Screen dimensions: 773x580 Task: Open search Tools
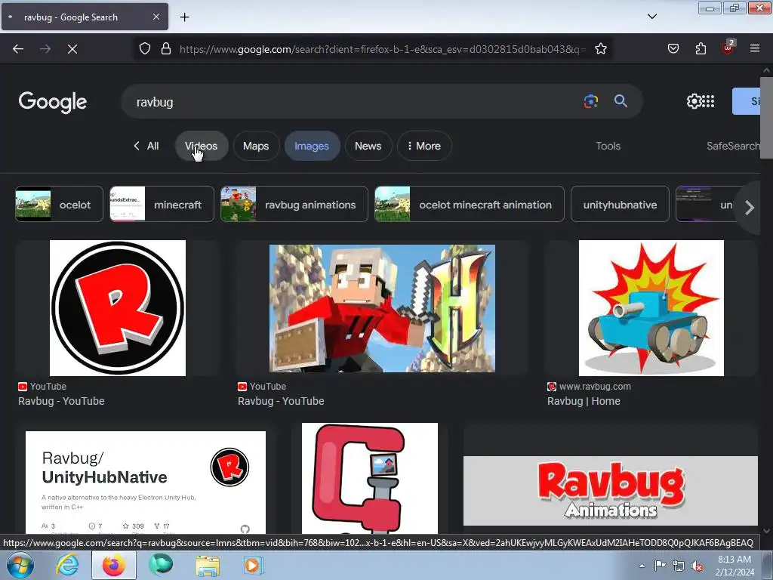click(x=608, y=146)
